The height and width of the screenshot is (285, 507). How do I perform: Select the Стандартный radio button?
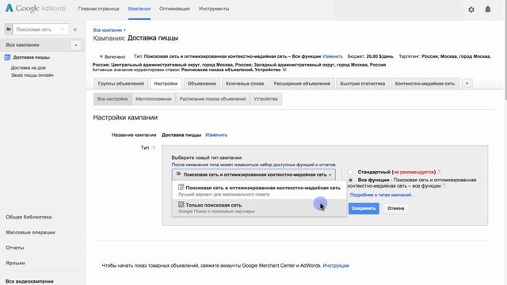[350, 172]
